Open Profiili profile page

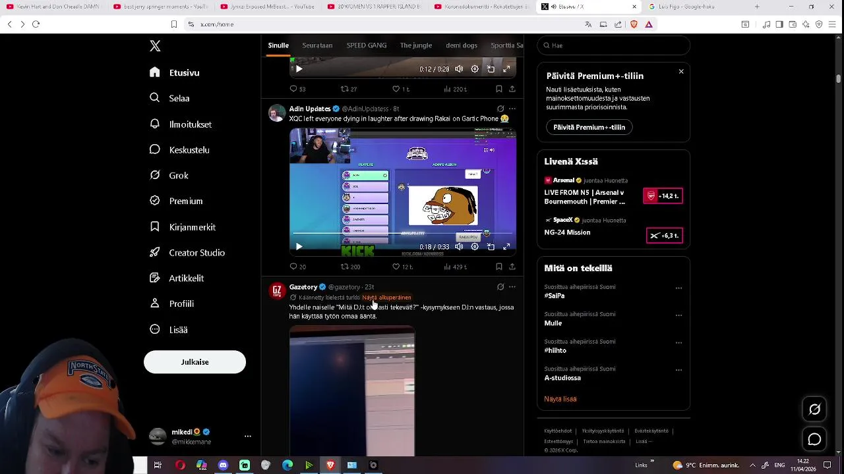tap(172, 303)
